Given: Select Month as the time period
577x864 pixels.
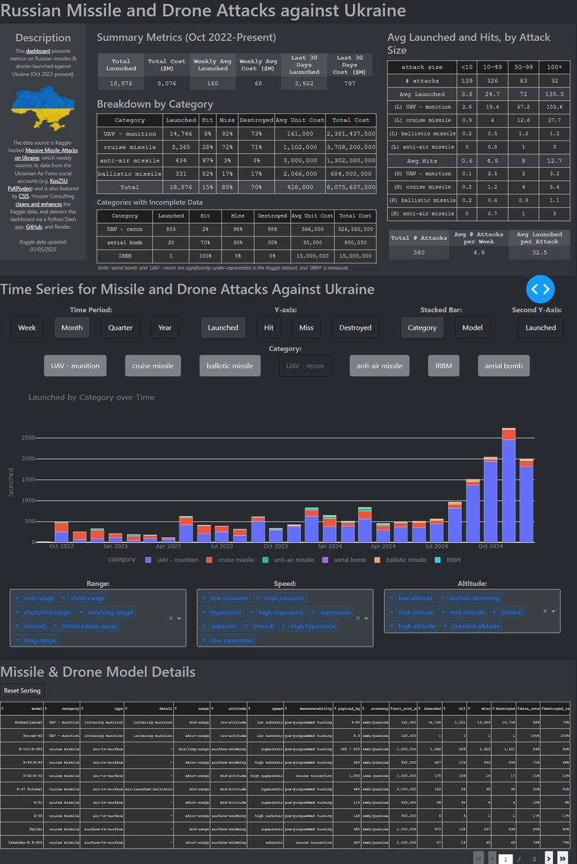Looking at the screenshot, I should coord(71,328).
